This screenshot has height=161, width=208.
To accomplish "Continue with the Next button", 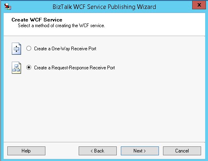I will [x=140, y=151].
